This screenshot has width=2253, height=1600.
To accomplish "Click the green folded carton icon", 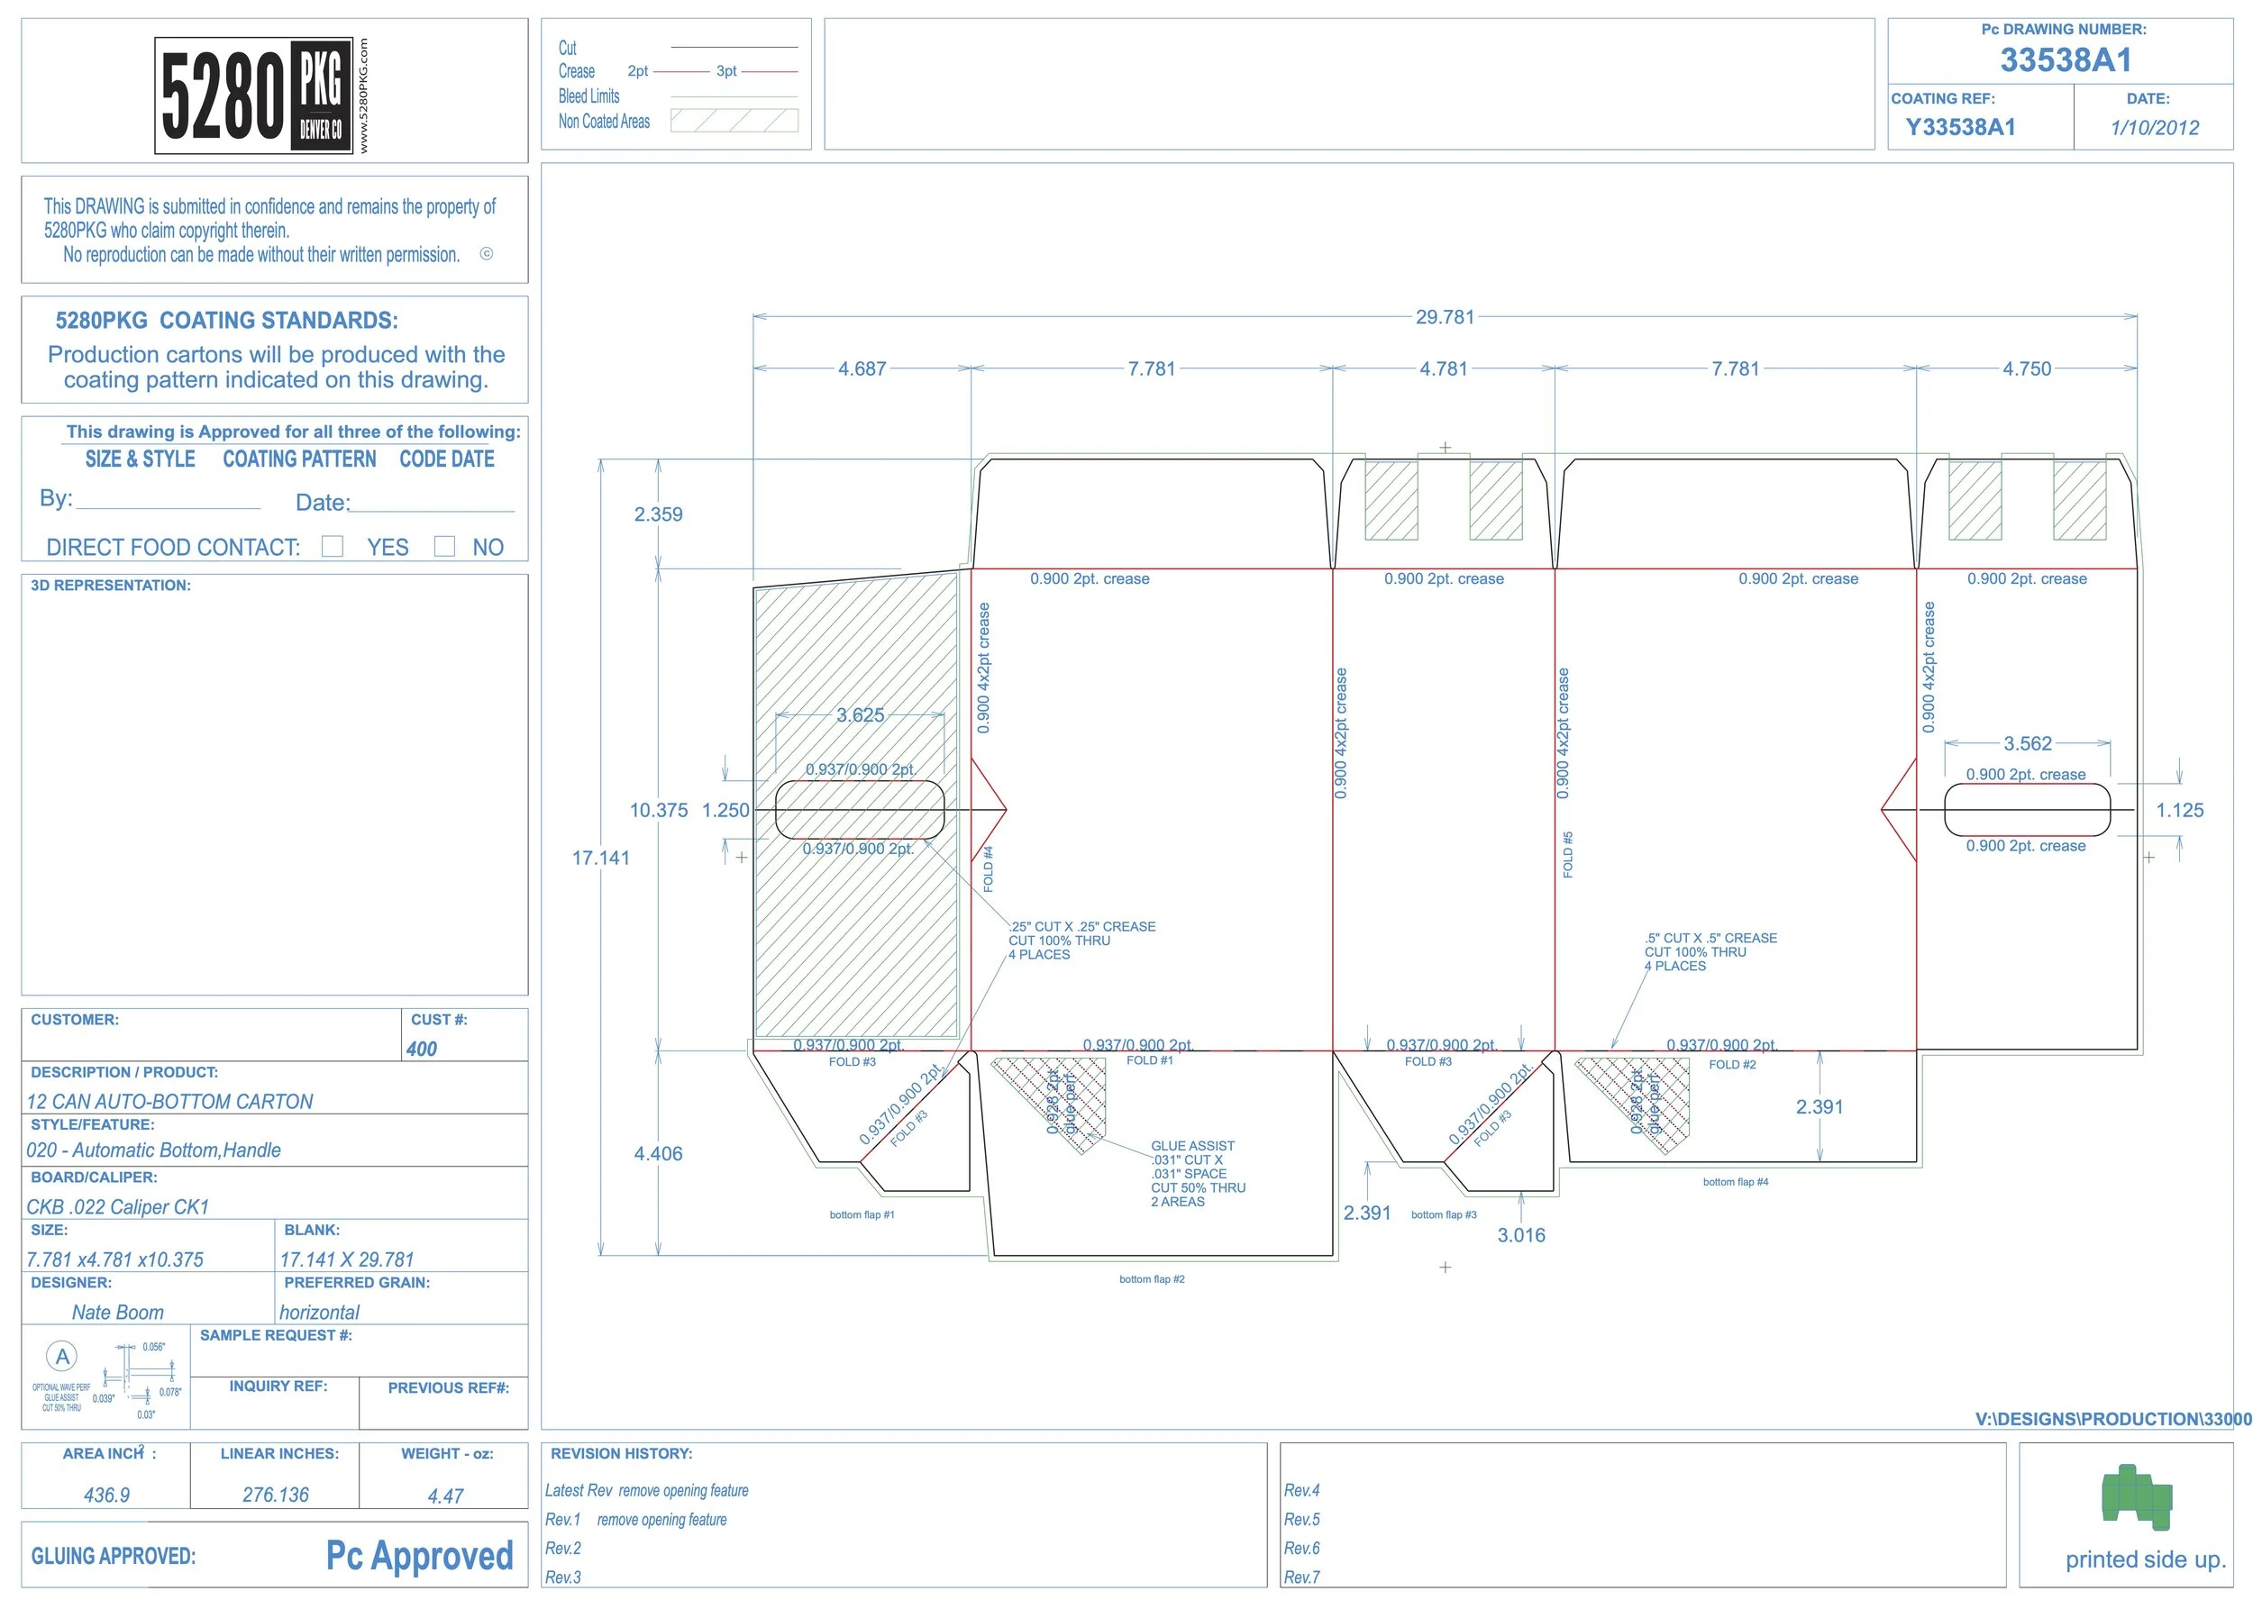I will [2136, 1497].
